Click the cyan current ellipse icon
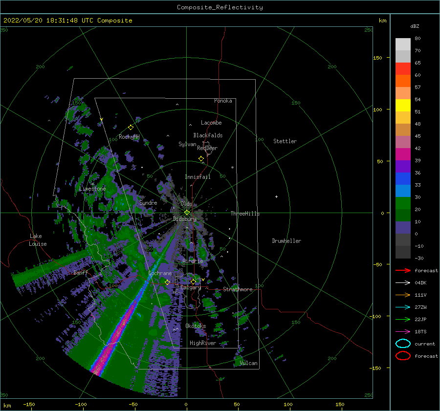Image resolution: width=440 pixels, height=411 pixels. coord(403,344)
